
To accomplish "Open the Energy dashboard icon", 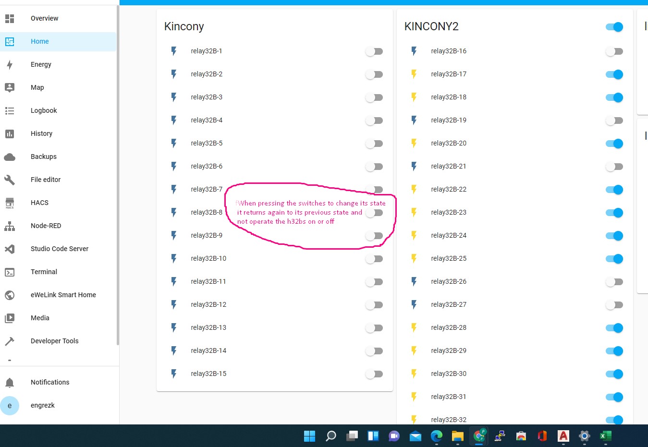I will 10,65.
